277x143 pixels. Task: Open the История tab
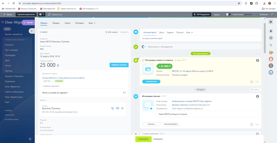click(x=80, y=23)
